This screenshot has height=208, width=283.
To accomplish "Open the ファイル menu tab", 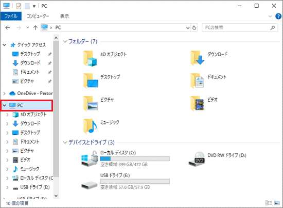I will 11,17.
